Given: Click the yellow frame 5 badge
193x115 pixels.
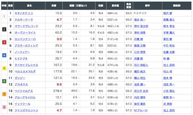Looking at the screenshot, I should (x=4, y=68).
